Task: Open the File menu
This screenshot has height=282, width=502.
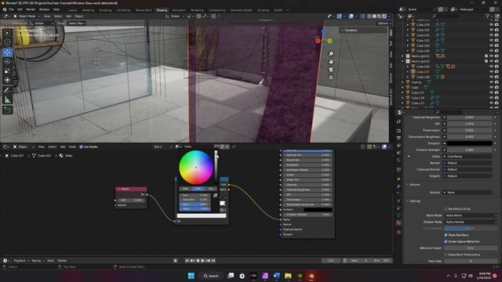Action: point(12,9)
